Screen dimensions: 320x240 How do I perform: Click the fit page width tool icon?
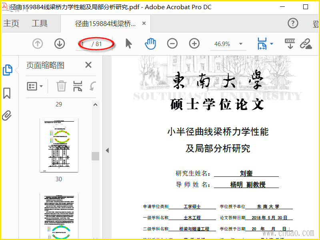click(262, 44)
